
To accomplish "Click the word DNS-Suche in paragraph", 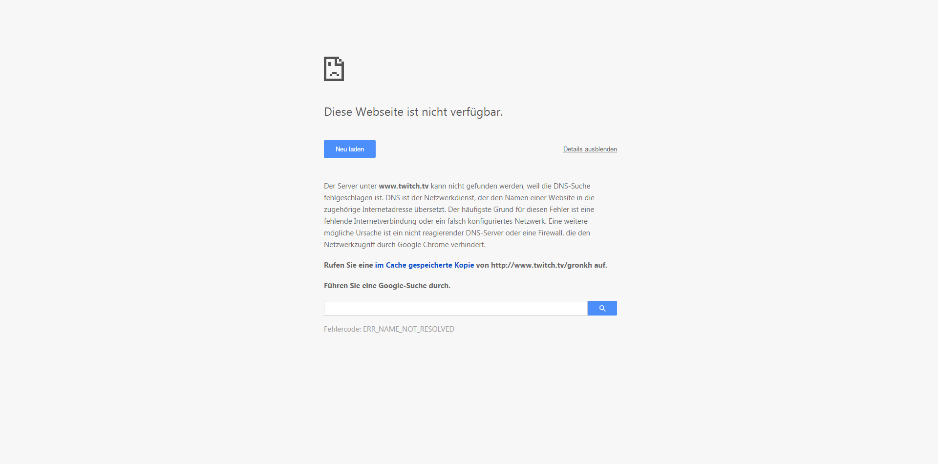I will coord(572,186).
